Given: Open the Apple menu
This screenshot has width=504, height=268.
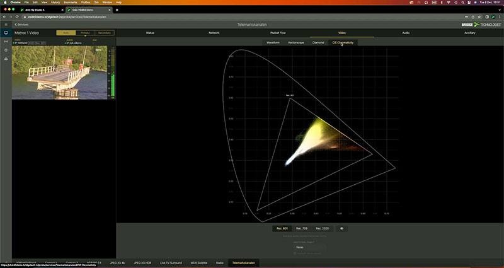Looking at the screenshot, I should [x=5, y=3].
